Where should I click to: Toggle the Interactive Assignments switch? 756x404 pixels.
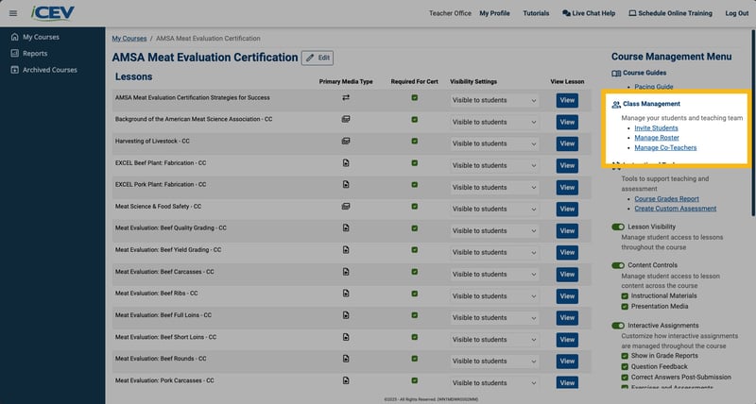coord(618,326)
